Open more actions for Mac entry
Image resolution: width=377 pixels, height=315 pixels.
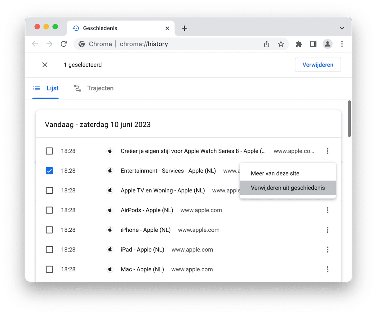coord(327,269)
